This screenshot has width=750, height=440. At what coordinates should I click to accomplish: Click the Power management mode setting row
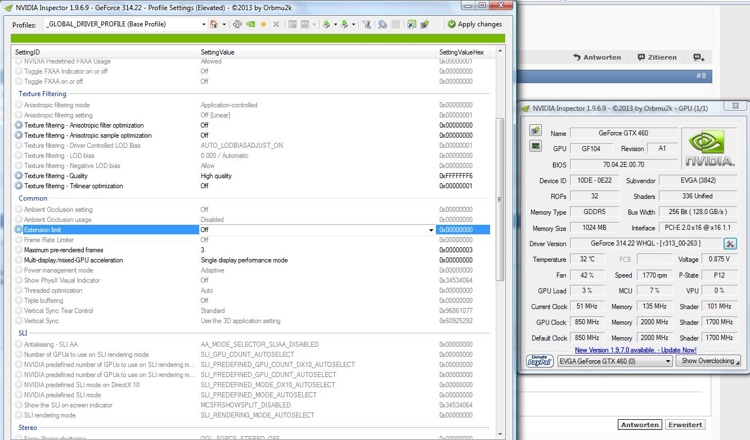point(252,270)
